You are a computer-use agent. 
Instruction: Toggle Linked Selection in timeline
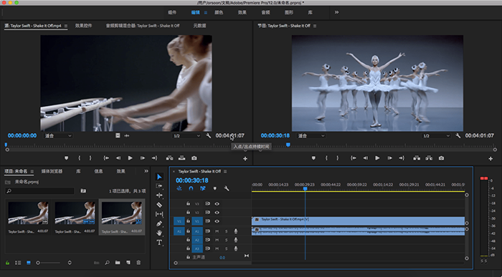203,188
